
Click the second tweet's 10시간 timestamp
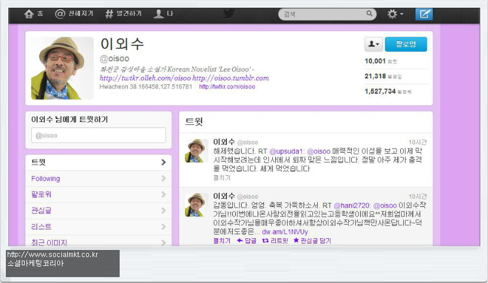point(418,196)
